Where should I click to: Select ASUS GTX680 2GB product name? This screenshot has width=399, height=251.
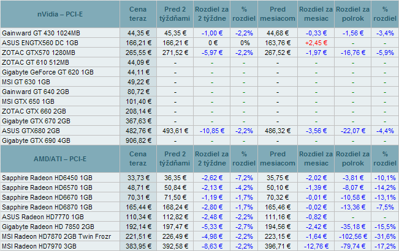[x=31, y=131]
